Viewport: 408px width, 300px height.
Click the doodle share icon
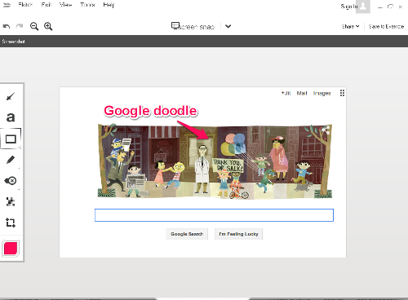click(326, 130)
